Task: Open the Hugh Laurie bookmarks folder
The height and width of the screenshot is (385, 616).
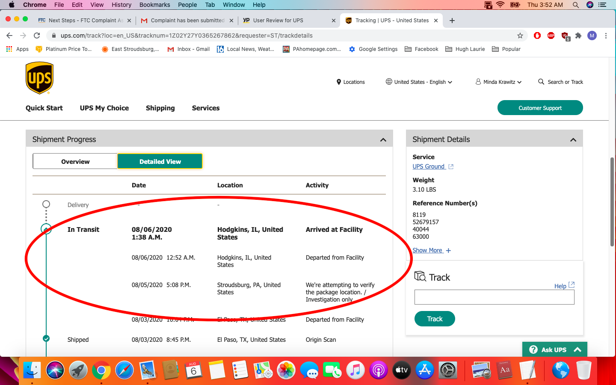Action: 465,49
